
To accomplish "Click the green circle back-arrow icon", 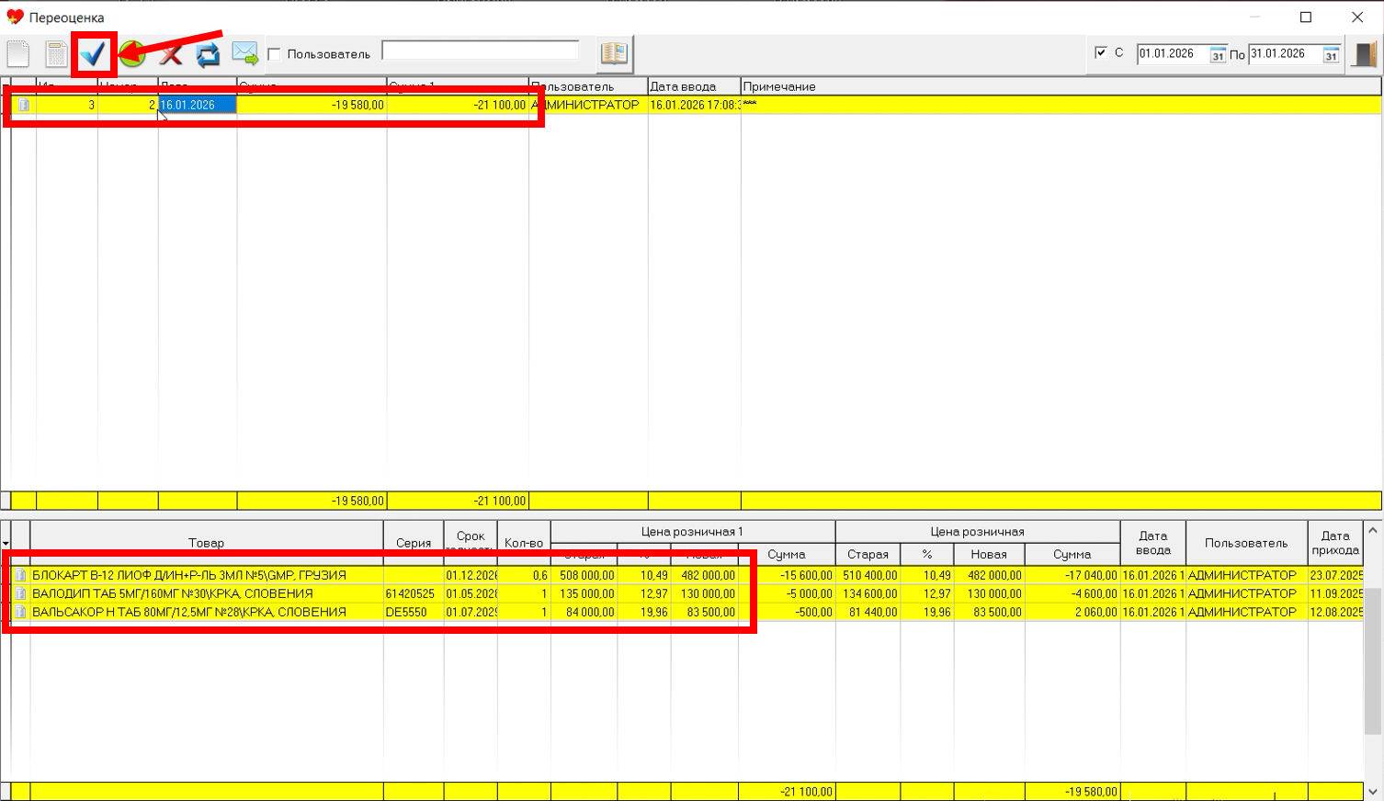I will [x=132, y=54].
